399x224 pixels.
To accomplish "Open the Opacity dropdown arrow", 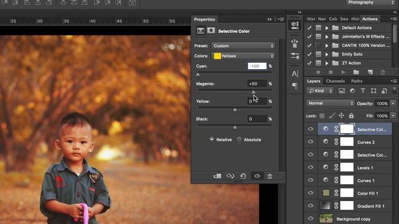I will tap(393, 103).
